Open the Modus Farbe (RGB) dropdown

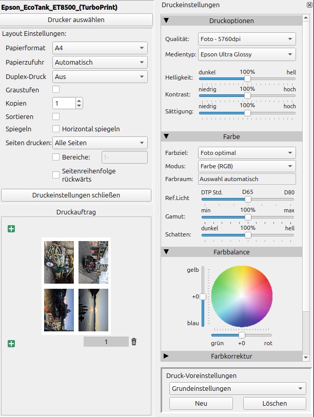click(x=247, y=166)
